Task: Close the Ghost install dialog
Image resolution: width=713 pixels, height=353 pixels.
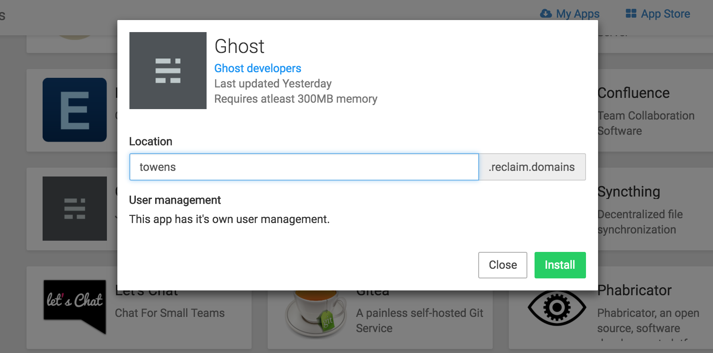Action: pos(502,265)
